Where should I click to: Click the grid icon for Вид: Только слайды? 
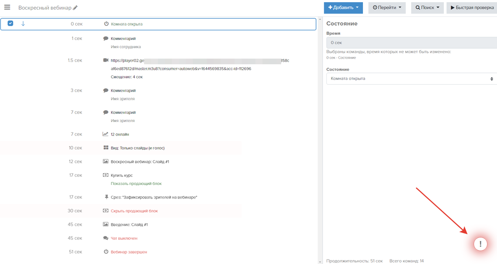[x=105, y=148]
